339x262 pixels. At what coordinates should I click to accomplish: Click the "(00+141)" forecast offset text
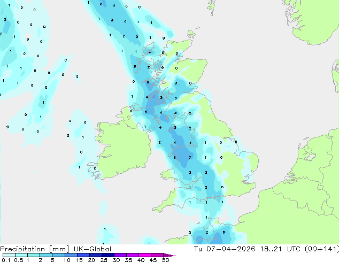[322, 249]
